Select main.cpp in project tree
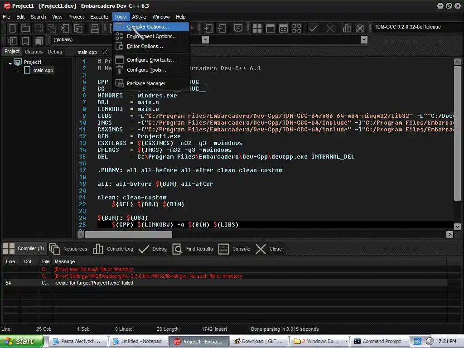 tap(43, 70)
